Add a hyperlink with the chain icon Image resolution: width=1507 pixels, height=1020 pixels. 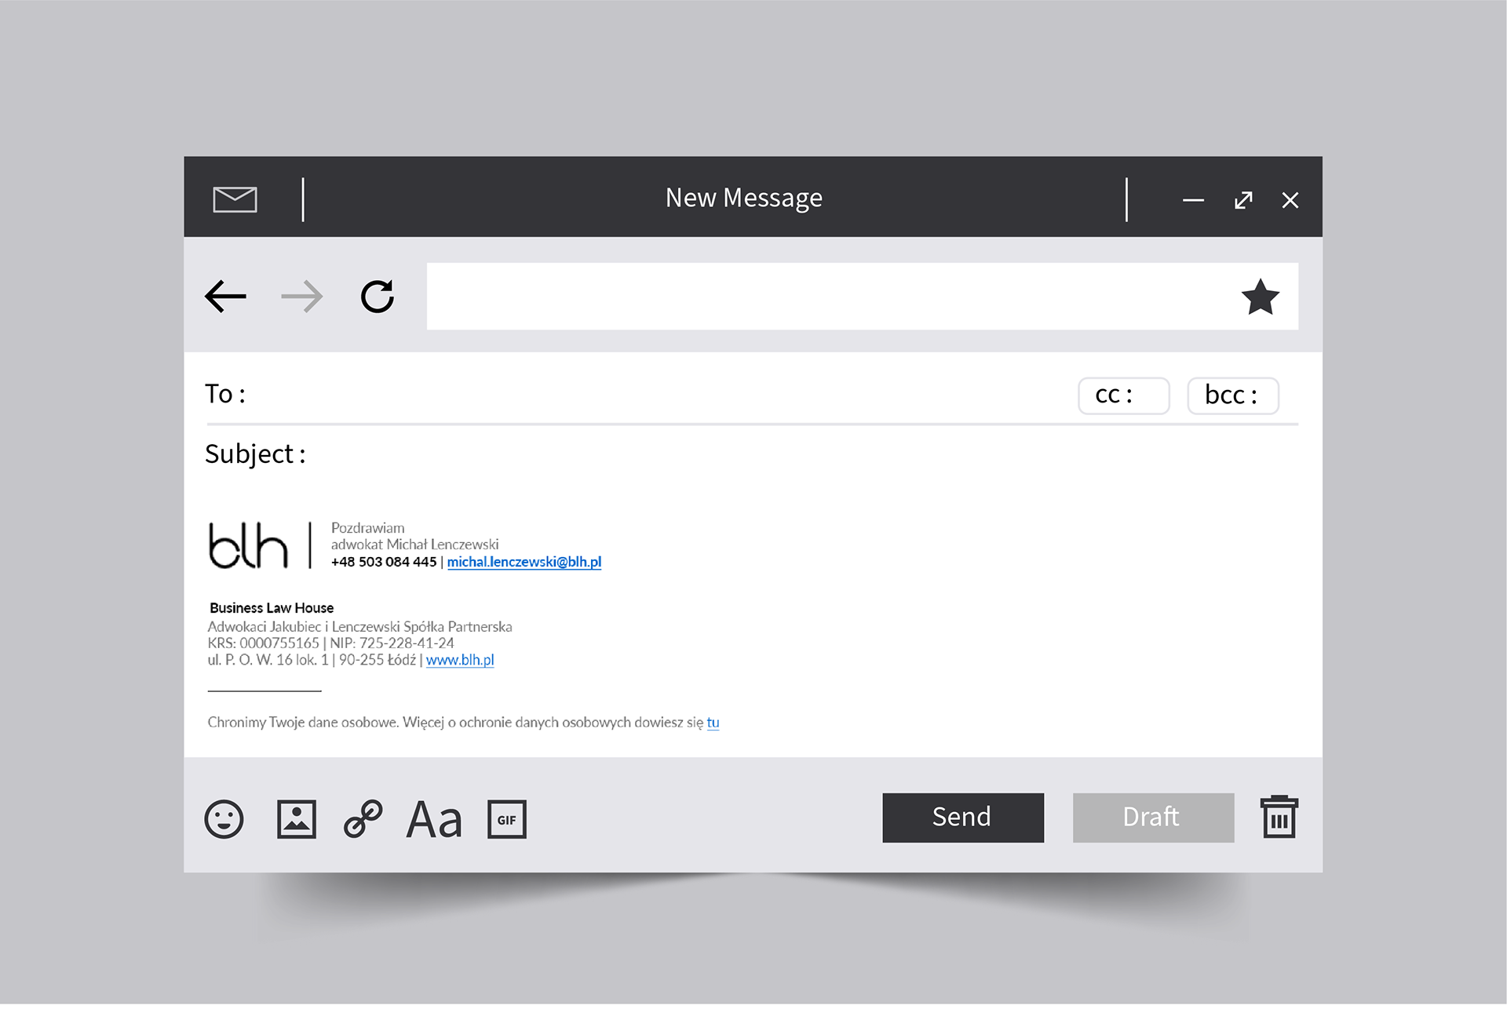pos(363,819)
